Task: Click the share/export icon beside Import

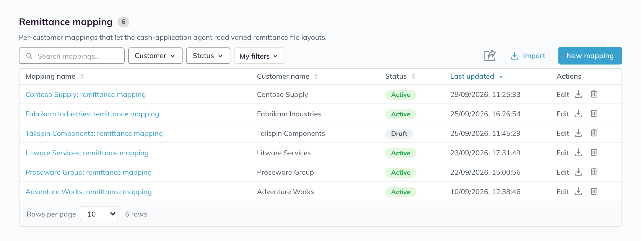Action: click(x=490, y=56)
